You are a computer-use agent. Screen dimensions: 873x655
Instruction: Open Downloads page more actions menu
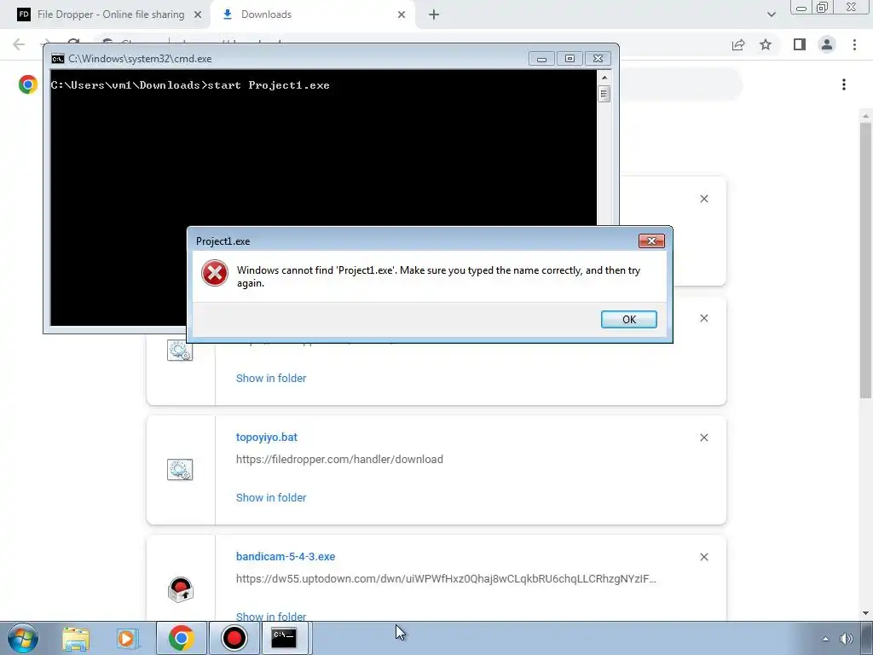coord(844,84)
